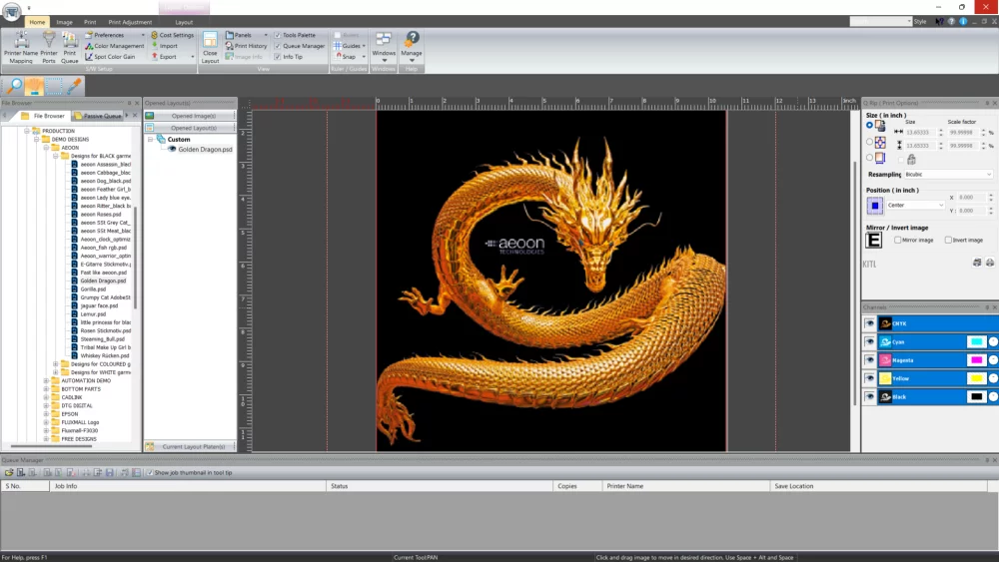Select the Eyedropper tool in tools palette

tap(75, 86)
